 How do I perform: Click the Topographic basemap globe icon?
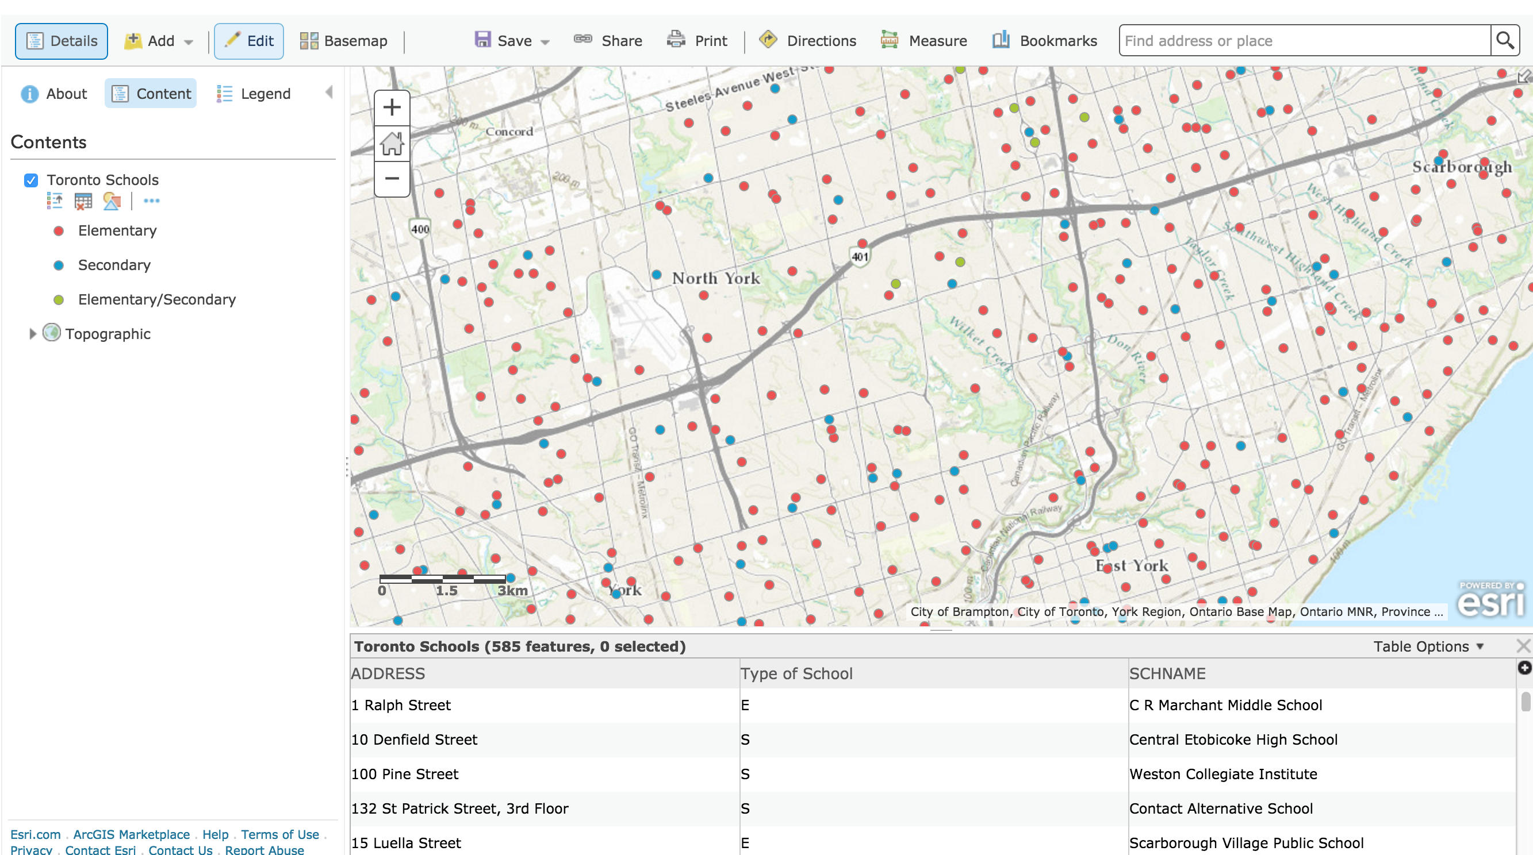52,332
